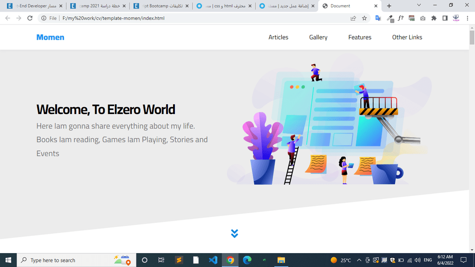Open a new browser tab

(x=389, y=6)
